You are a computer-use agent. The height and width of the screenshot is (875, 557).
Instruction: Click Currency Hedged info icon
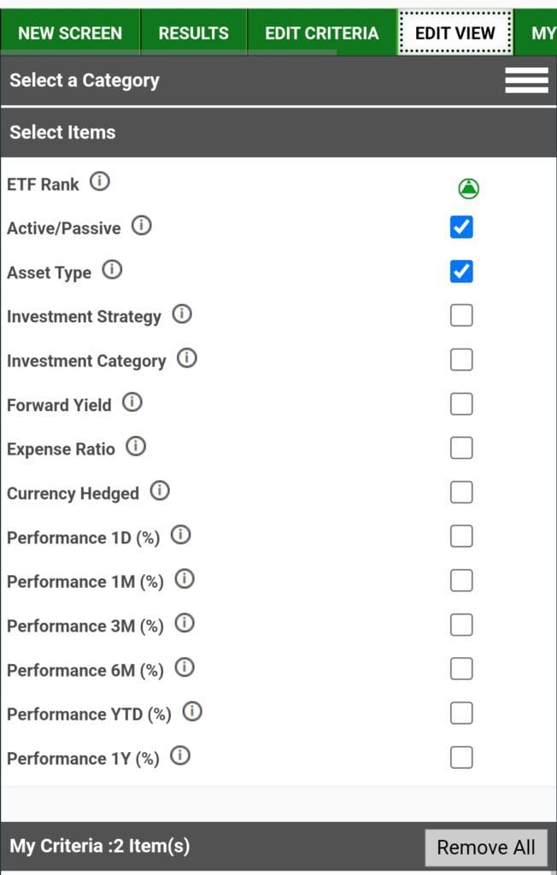(x=160, y=491)
